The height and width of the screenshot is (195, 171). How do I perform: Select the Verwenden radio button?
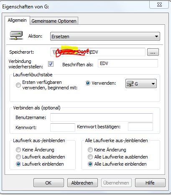point(88,83)
